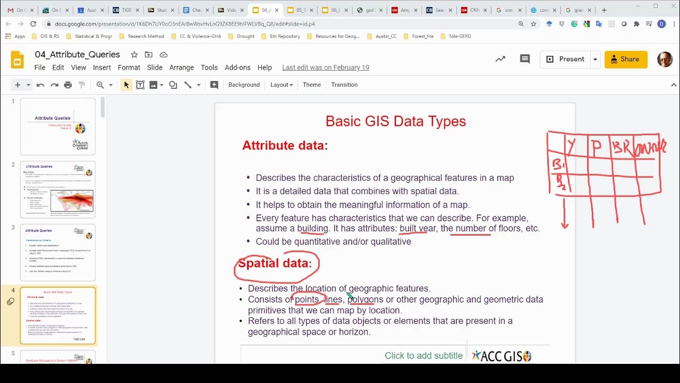Star the 04_Attribute_Queries document

click(134, 55)
